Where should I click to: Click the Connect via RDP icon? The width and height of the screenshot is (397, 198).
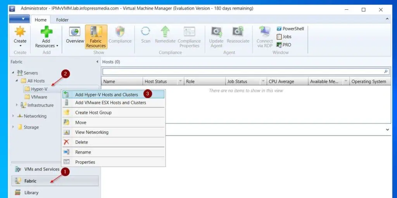[x=265, y=32]
